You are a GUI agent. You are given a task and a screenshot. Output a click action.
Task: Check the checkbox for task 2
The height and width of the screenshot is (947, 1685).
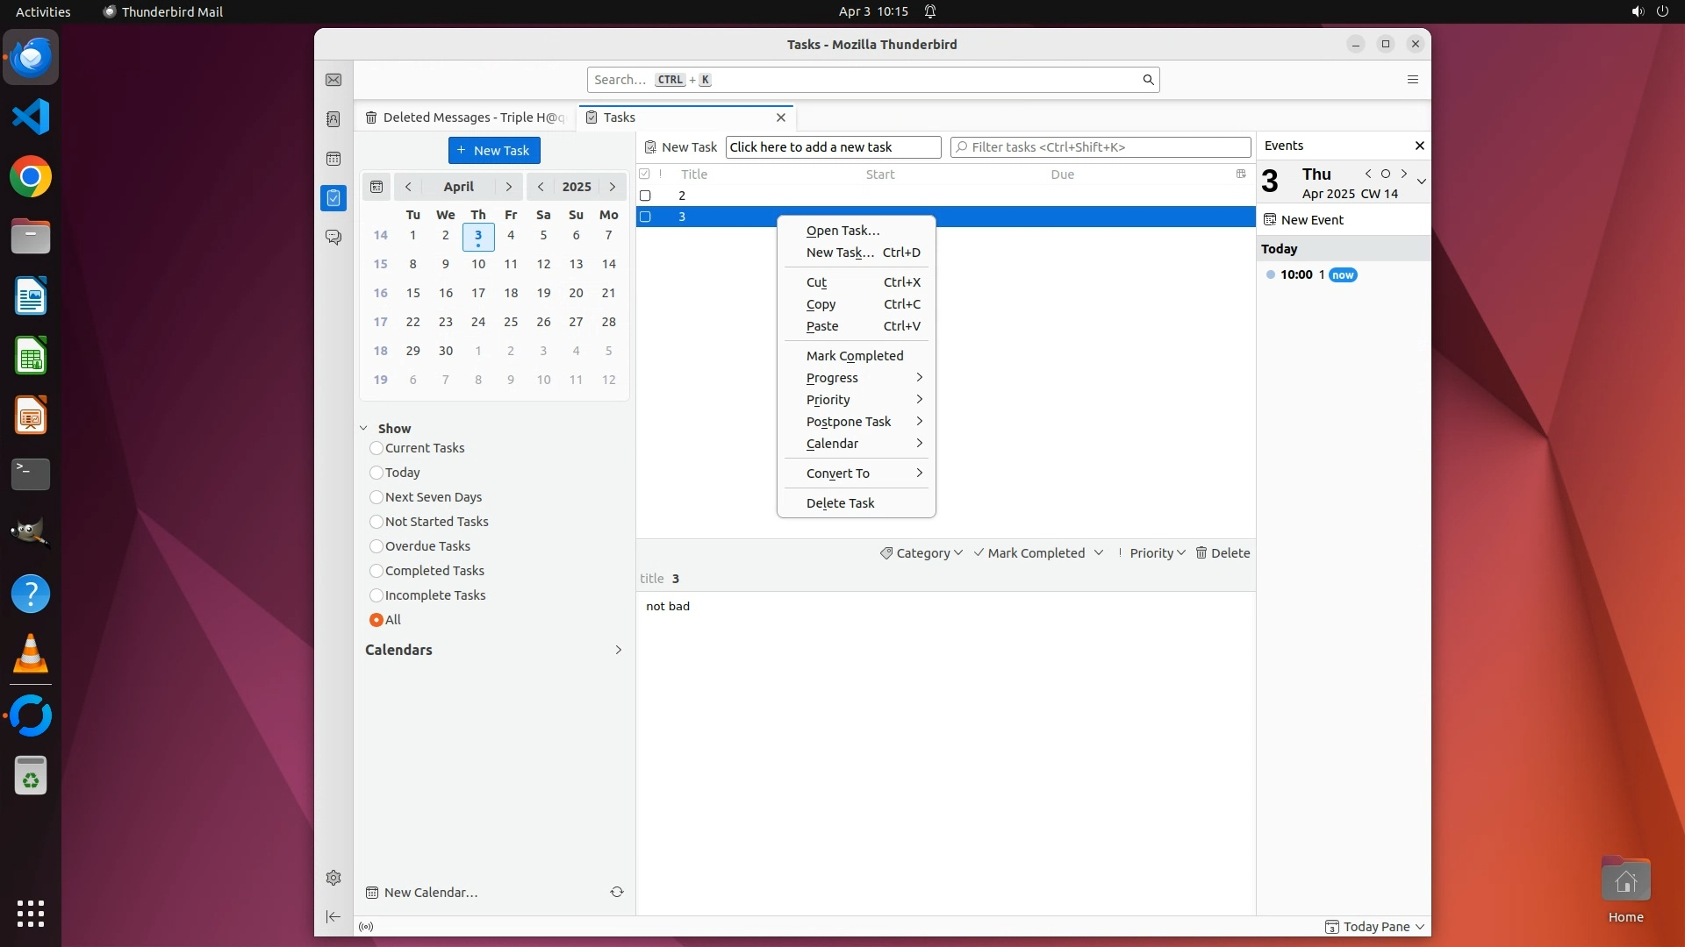point(645,196)
